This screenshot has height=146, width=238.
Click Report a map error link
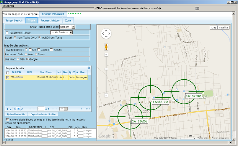(220, 138)
